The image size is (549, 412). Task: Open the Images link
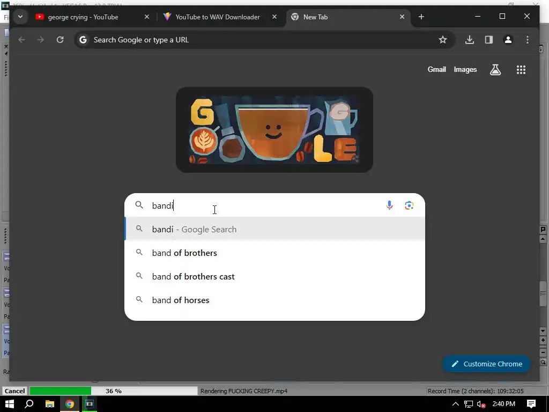[465, 69]
